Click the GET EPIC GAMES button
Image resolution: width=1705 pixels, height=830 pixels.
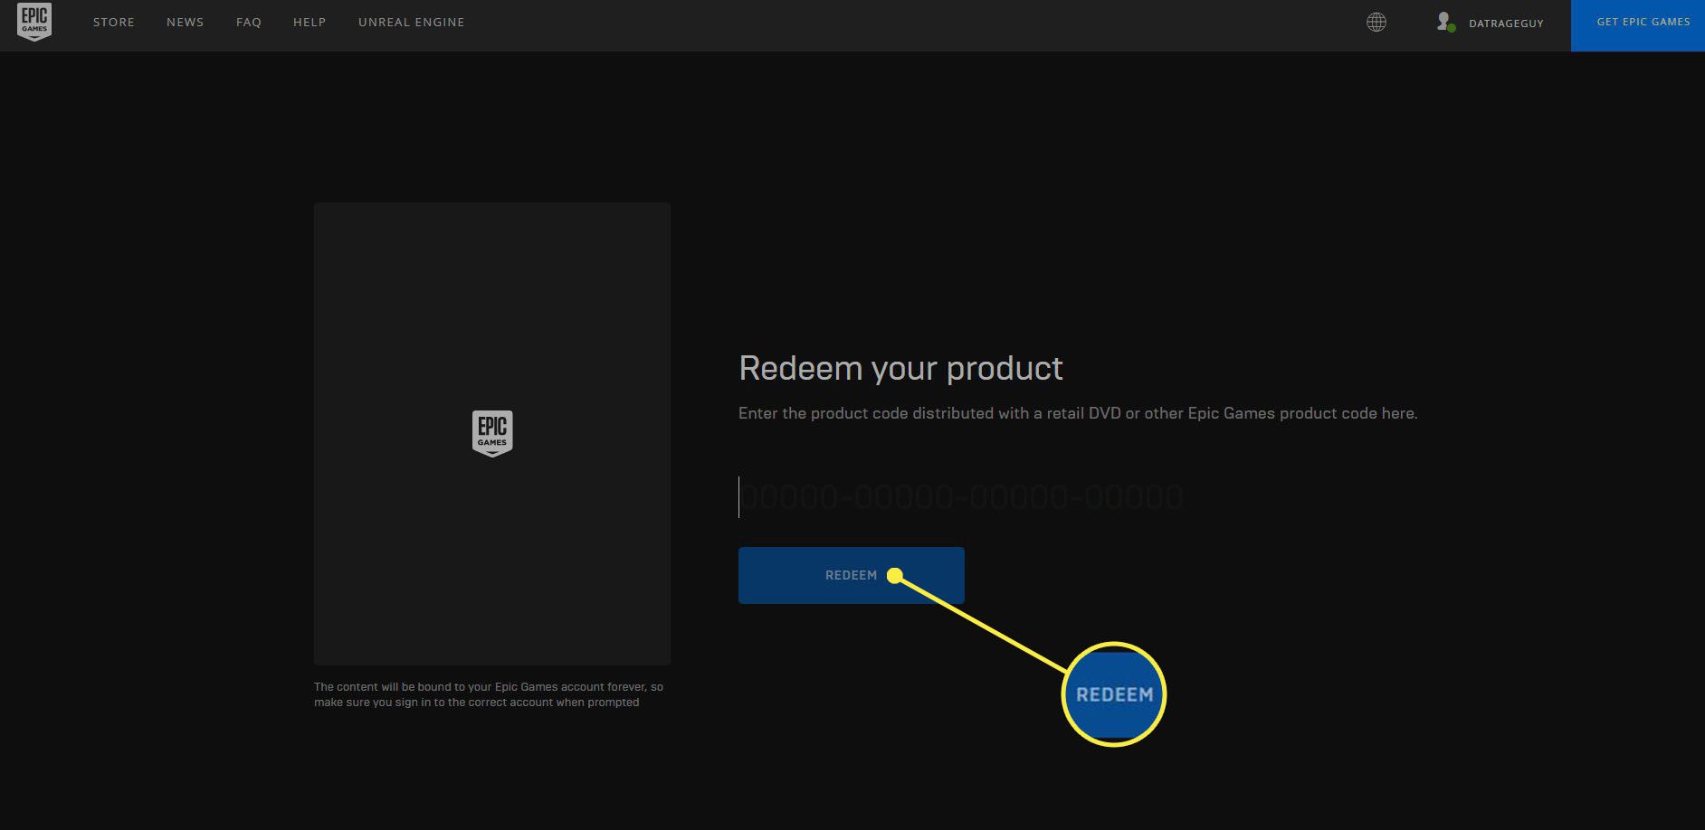click(1638, 25)
